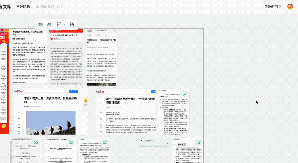Select the 探索新玩法 小众运动 card
The height and width of the screenshot is (163, 298).
(x=101, y=57)
